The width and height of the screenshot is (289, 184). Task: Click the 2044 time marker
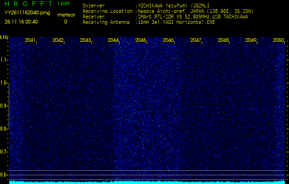pos(113,40)
